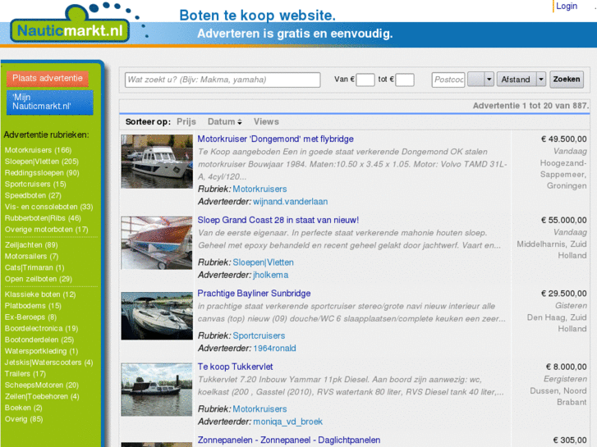The height and width of the screenshot is (447, 597).
Task: Sort listings by Datum
Action: point(221,121)
